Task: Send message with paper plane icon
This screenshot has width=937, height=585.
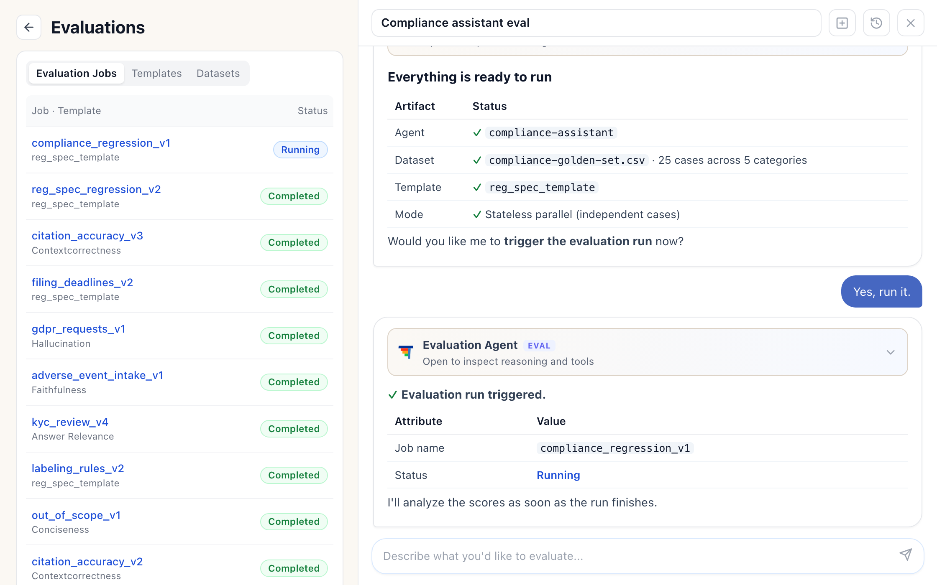Action: point(906,555)
